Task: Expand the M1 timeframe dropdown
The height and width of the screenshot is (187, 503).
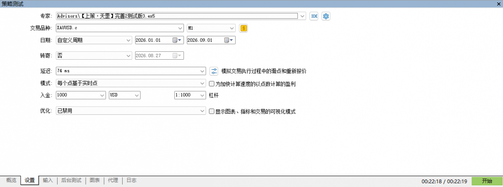Action: pos(232,28)
